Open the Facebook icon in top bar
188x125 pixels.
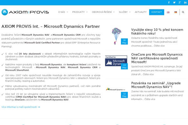coord(169,2)
